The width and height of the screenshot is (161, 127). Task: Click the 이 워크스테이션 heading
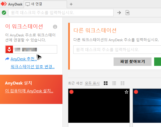(x=24, y=27)
